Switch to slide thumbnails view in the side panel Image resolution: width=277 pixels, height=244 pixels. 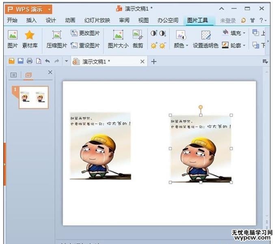[28, 75]
